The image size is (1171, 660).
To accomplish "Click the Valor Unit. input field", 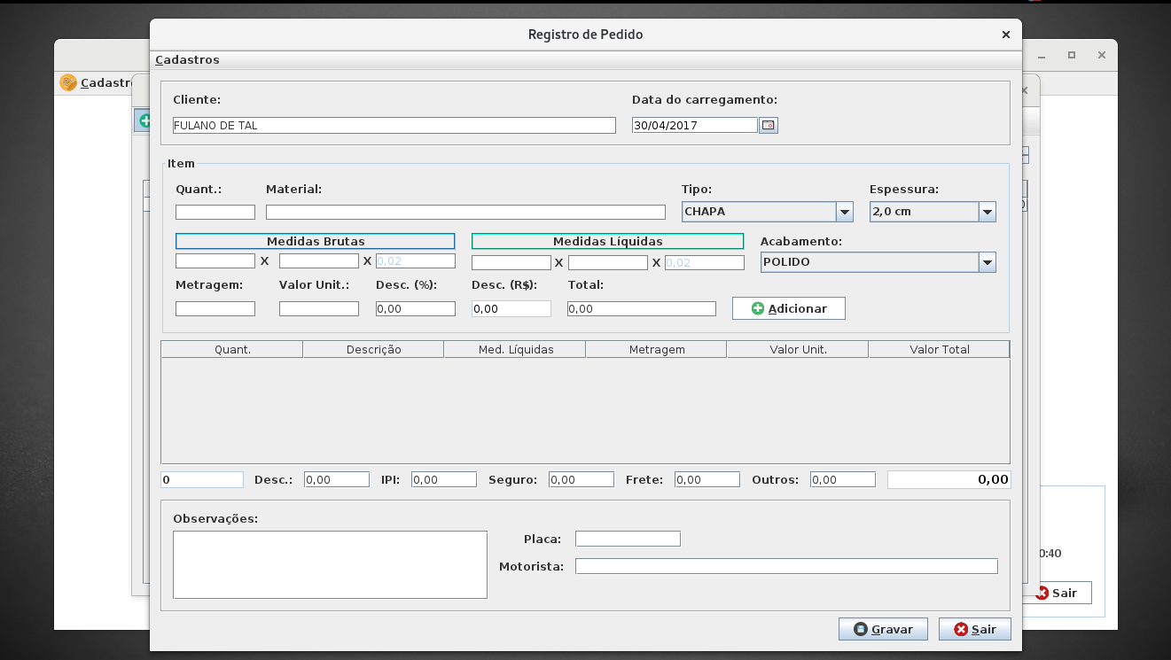I will coord(319,308).
